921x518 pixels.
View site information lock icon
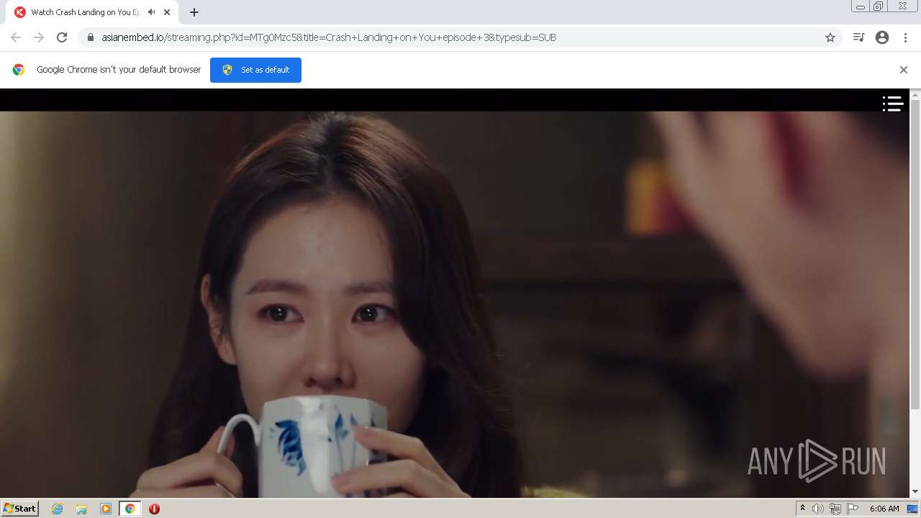pyautogui.click(x=90, y=37)
